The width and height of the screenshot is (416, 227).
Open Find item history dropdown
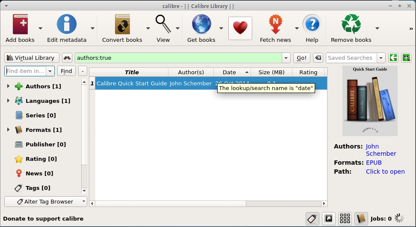click(50, 71)
